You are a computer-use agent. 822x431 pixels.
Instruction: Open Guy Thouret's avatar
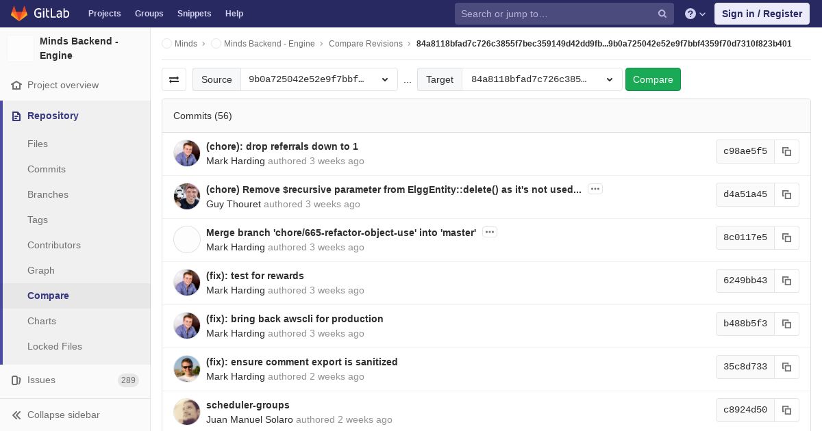click(x=187, y=196)
